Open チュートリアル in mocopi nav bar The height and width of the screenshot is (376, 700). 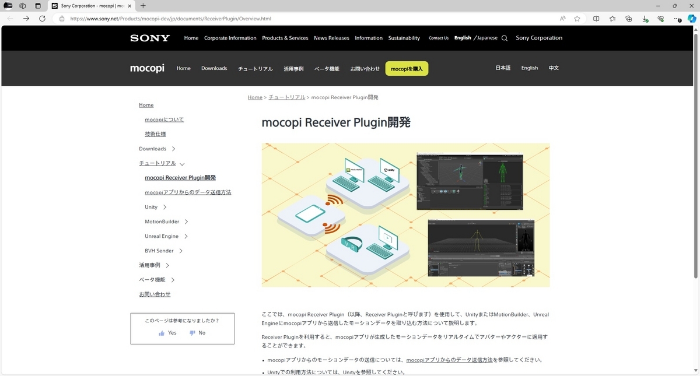point(255,69)
